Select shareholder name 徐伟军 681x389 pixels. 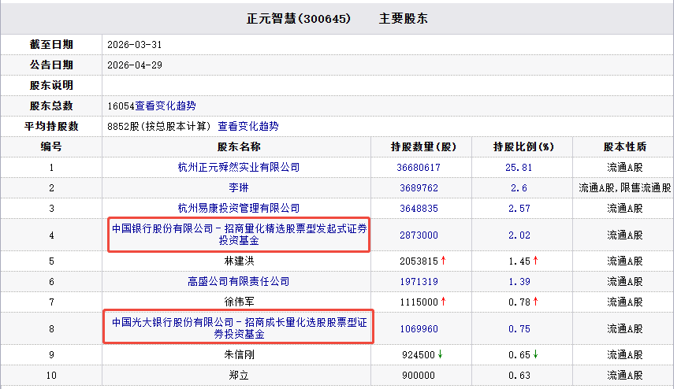coord(239,302)
